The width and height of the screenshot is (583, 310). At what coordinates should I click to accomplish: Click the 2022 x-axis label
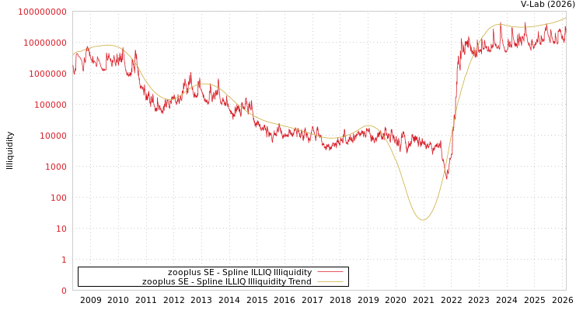pyautogui.click(x=452, y=300)
